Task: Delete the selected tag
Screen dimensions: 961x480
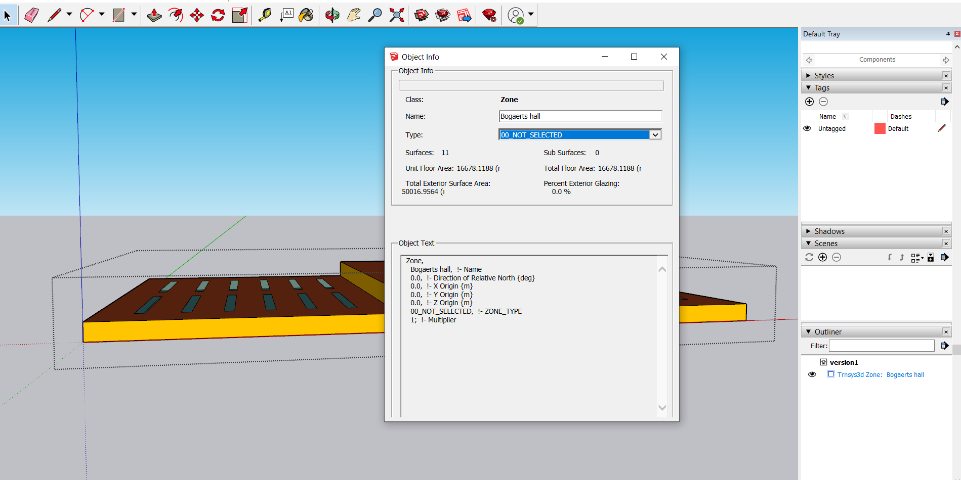Action: point(823,102)
